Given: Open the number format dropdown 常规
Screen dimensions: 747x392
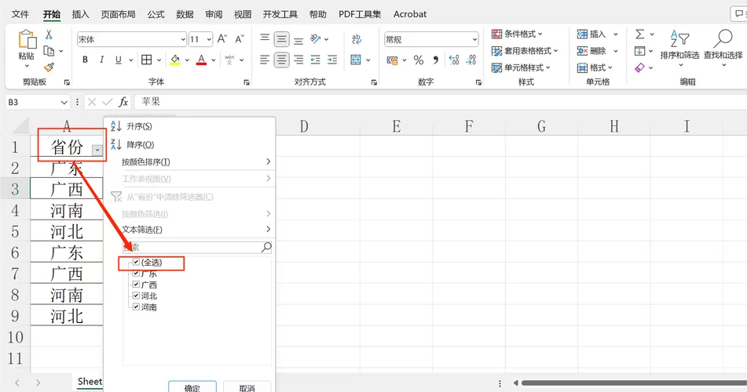Looking at the screenshot, I should [474, 39].
